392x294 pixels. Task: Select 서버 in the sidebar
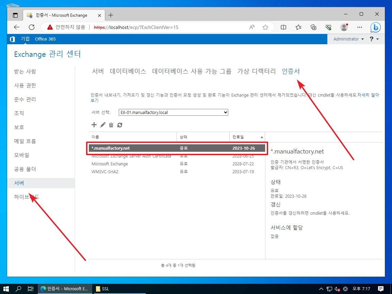pyautogui.click(x=41, y=183)
